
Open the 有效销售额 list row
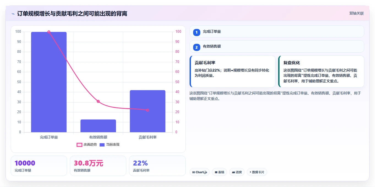pos(277,46)
